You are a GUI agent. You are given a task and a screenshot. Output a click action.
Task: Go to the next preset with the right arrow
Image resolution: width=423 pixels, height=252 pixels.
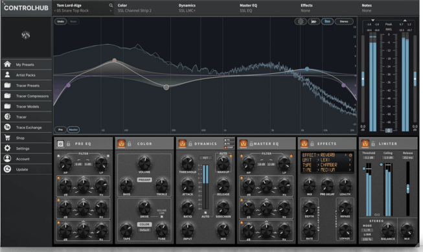pos(111,11)
